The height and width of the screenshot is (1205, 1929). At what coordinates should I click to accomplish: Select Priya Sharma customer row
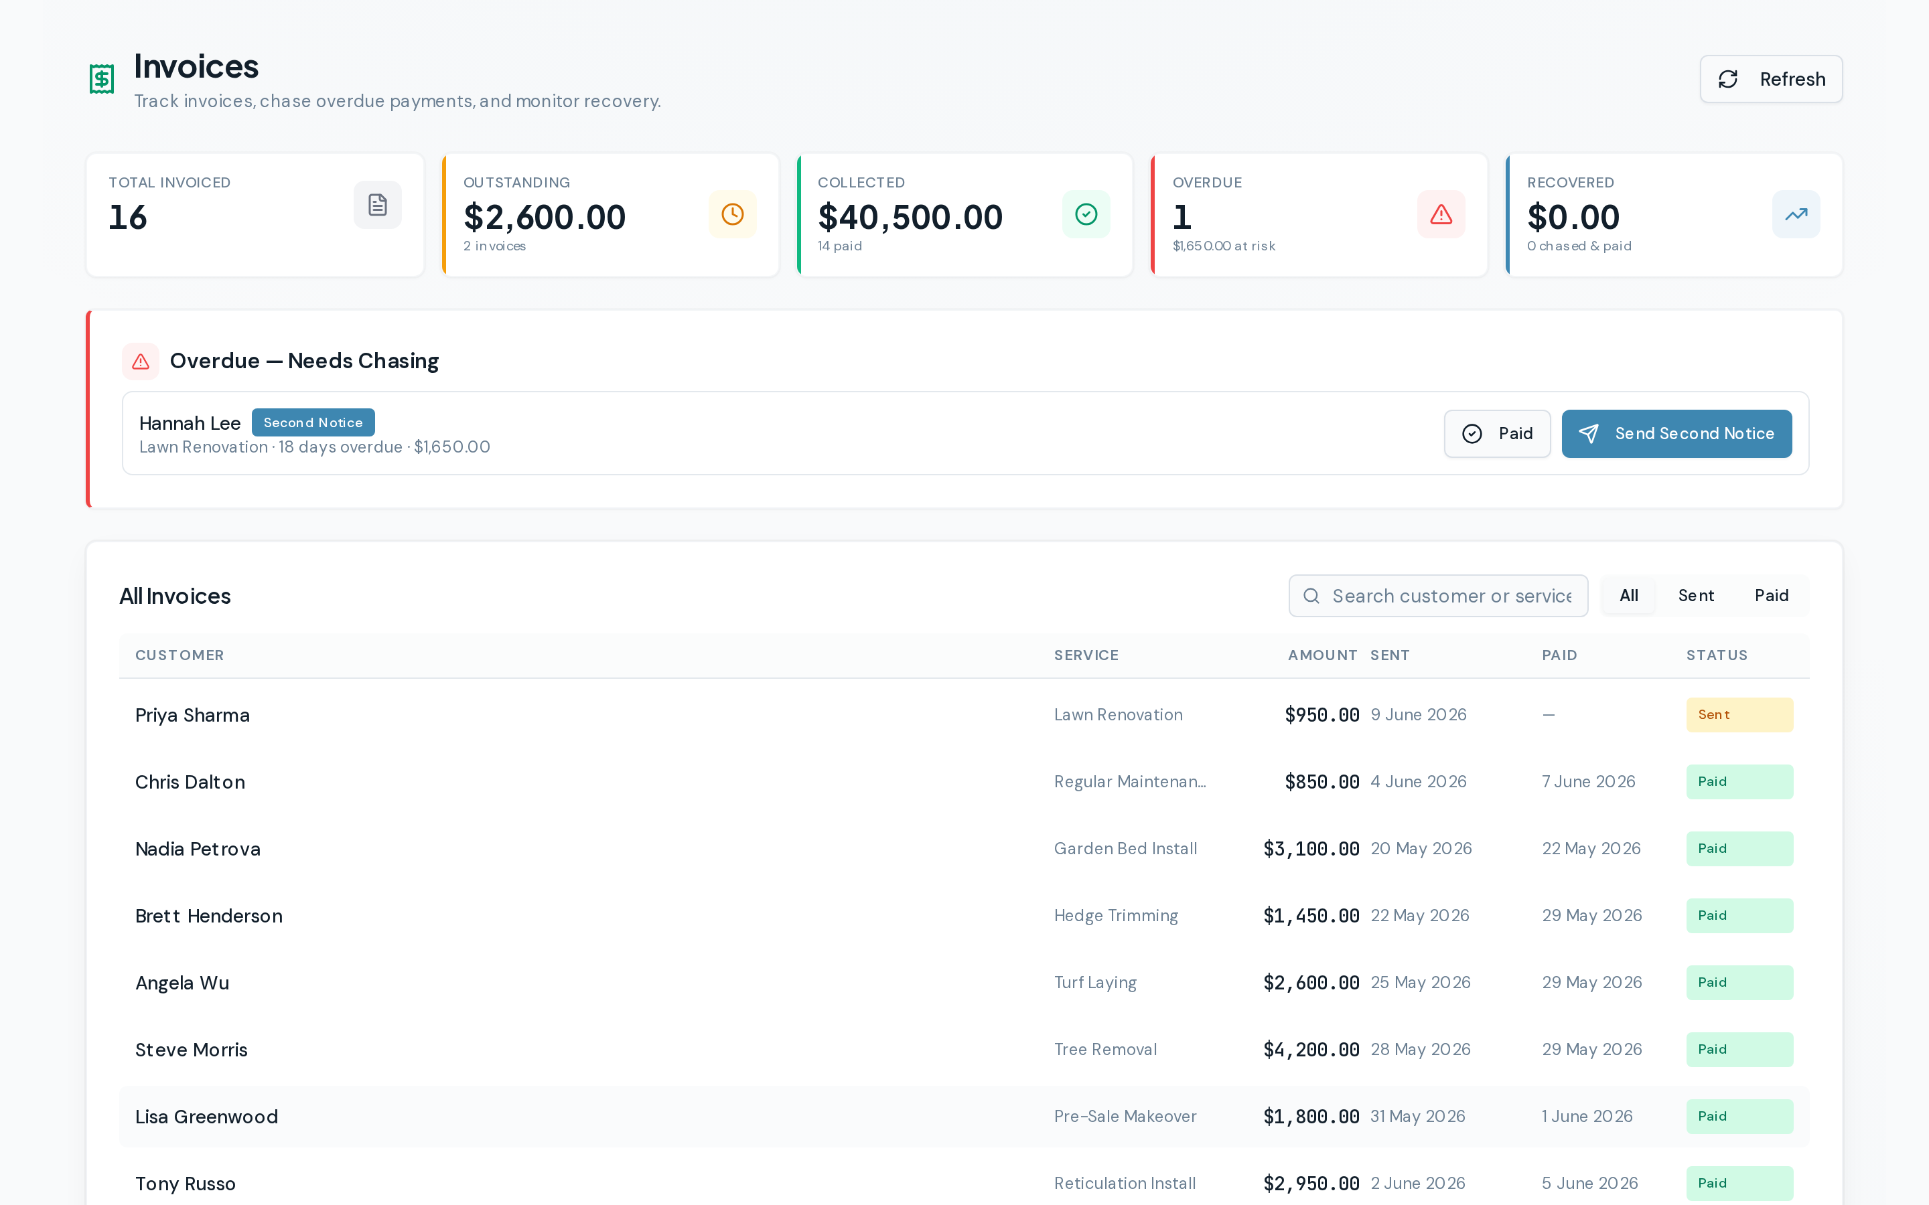964,715
